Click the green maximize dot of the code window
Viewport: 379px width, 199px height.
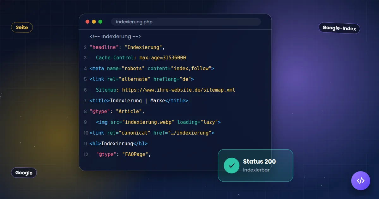click(100, 22)
